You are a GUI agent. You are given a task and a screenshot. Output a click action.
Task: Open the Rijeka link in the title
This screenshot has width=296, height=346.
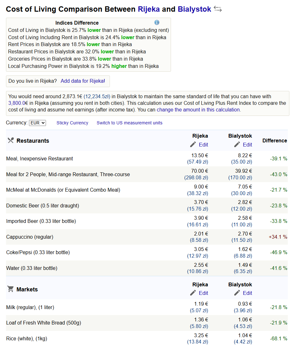coord(149,9)
